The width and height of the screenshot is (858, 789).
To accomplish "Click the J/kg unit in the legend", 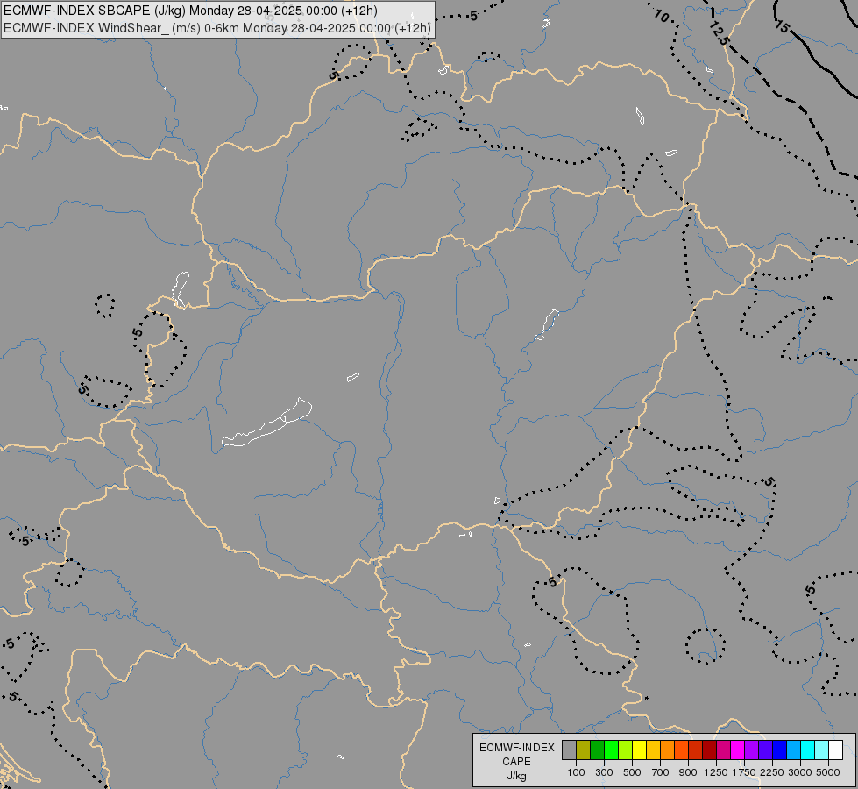I will click(x=516, y=777).
